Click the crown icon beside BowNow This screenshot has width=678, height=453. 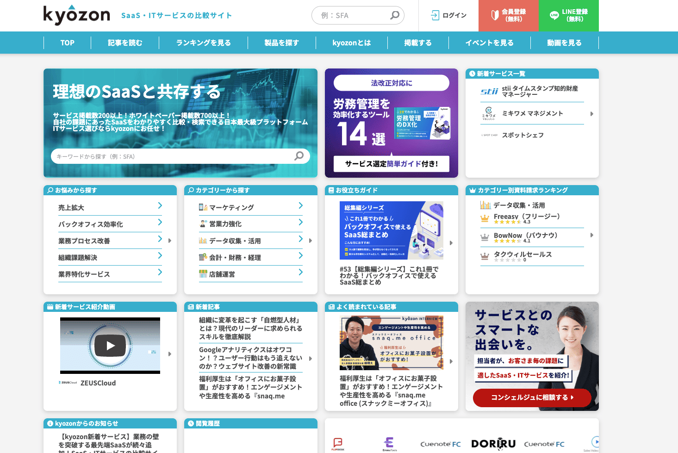tap(485, 237)
